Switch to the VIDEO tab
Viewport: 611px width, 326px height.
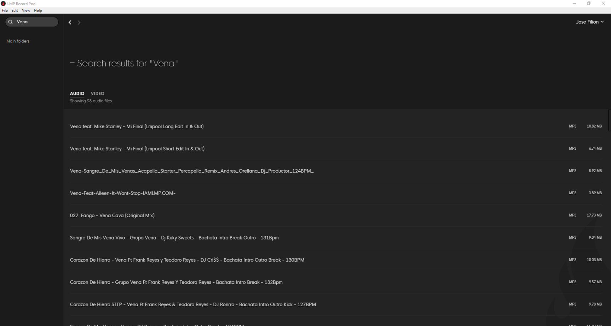97,93
